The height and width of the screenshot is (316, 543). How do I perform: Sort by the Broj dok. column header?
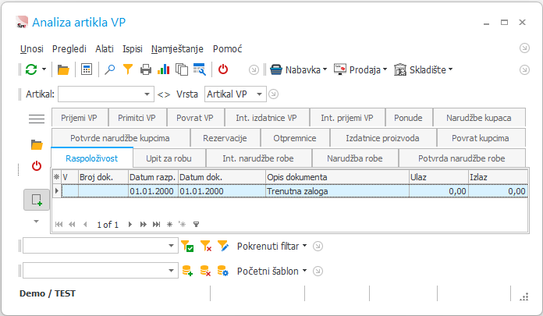click(103, 177)
